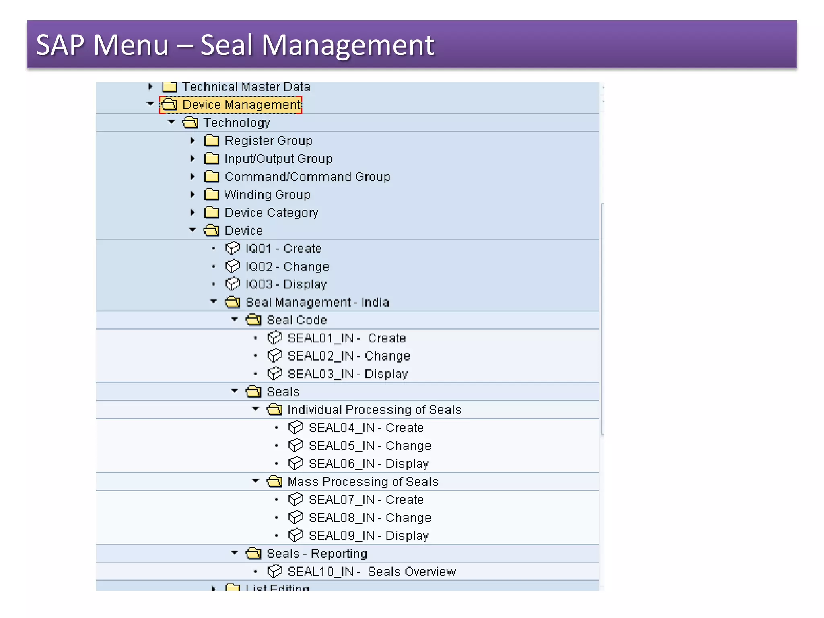Click the SEAL08_IN transaction cube icon
The height and width of the screenshot is (618, 824).
(x=296, y=517)
